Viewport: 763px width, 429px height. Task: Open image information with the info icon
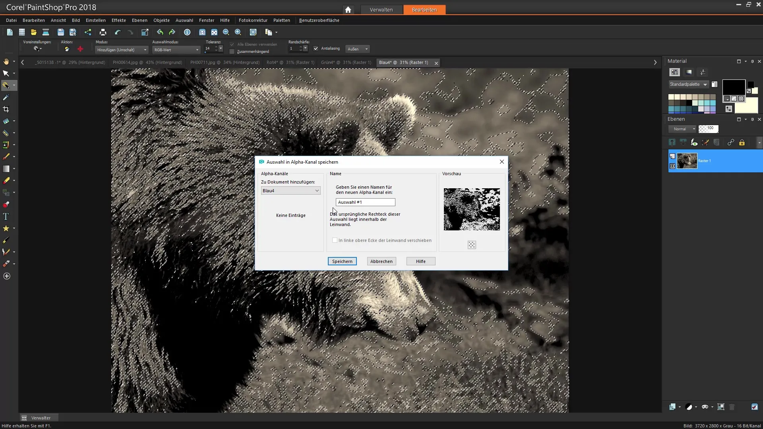187,32
